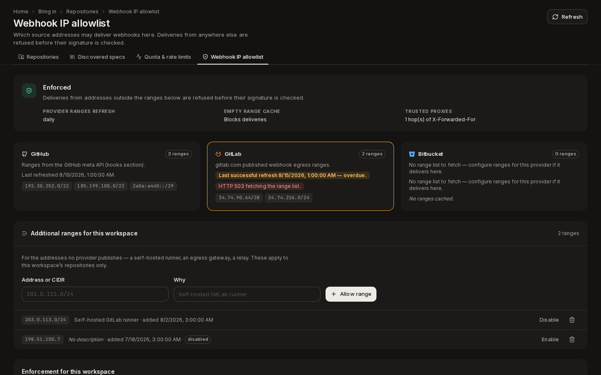Click the Bitbucket logo icon
The width and height of the screenshot is (601, 375).
click(412, 154)
